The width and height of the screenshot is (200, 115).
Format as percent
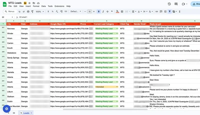pos(52,11)
